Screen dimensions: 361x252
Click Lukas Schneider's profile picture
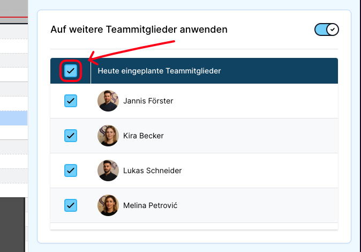pos(108,171)
